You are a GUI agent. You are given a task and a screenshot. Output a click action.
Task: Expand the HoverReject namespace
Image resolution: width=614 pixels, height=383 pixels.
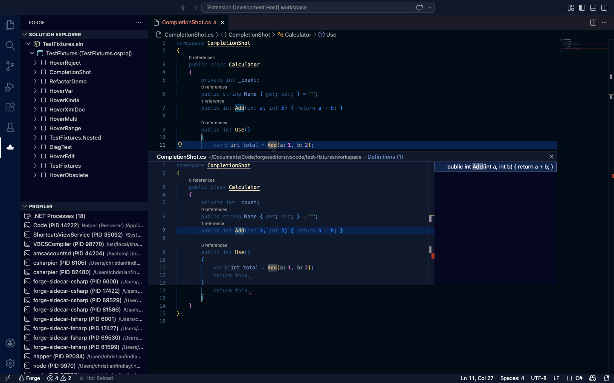35,63
